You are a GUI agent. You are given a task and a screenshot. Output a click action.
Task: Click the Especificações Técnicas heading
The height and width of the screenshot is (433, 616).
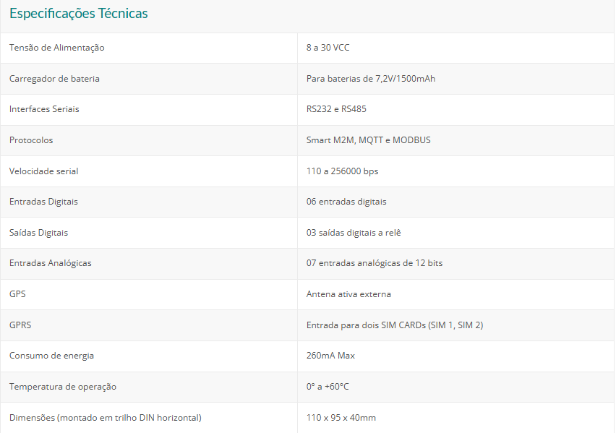pyautogui.click(x=78, y=14)
